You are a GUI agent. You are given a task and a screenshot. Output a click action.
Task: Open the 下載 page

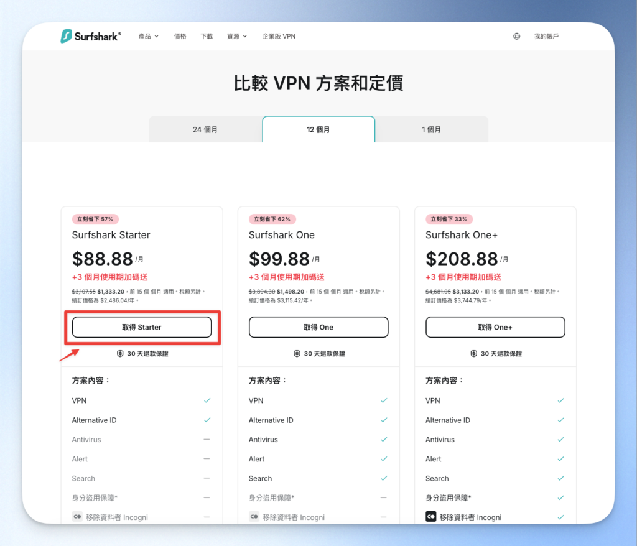tap(207, 36)
